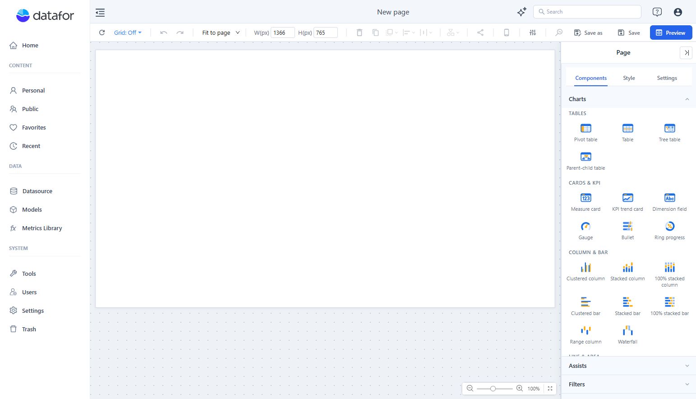Insert a 100% stacked bar chart

pyautogui.click(x=669, y=306)
